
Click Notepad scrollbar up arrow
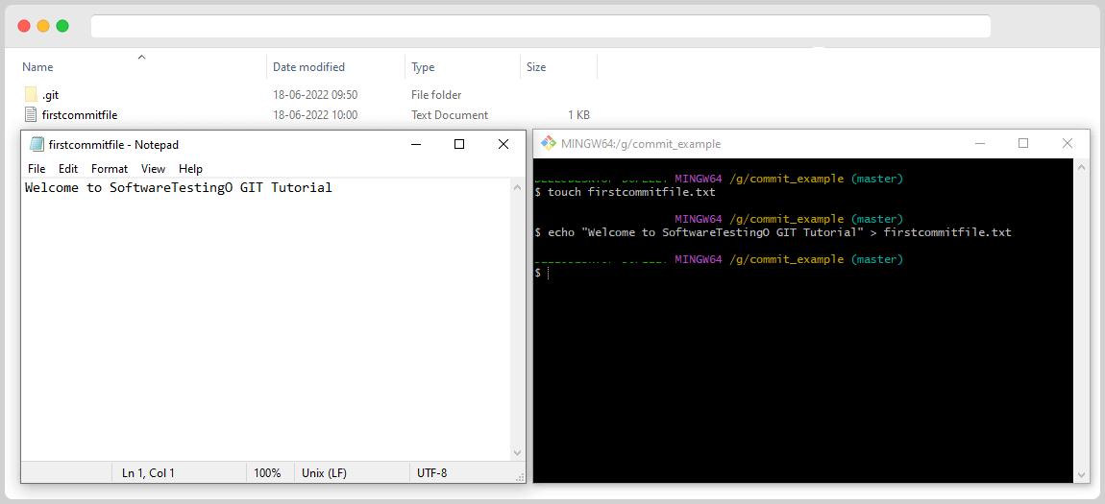pos(517,186)
